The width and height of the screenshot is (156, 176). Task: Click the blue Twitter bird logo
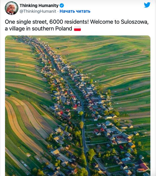147,5
